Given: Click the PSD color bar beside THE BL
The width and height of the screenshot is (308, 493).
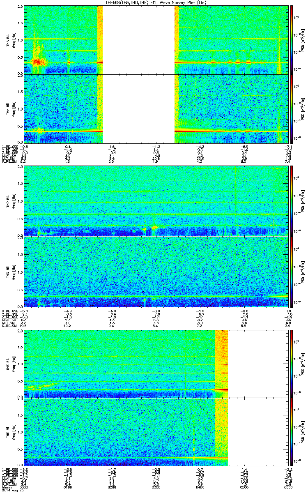Looking at the screenshot, I should pos(292,364).
